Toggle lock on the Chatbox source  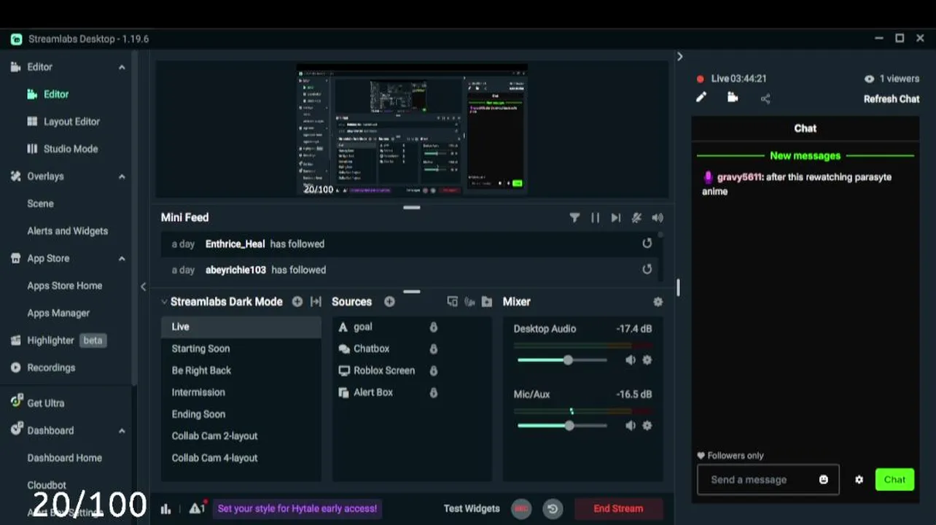[433, 349]
